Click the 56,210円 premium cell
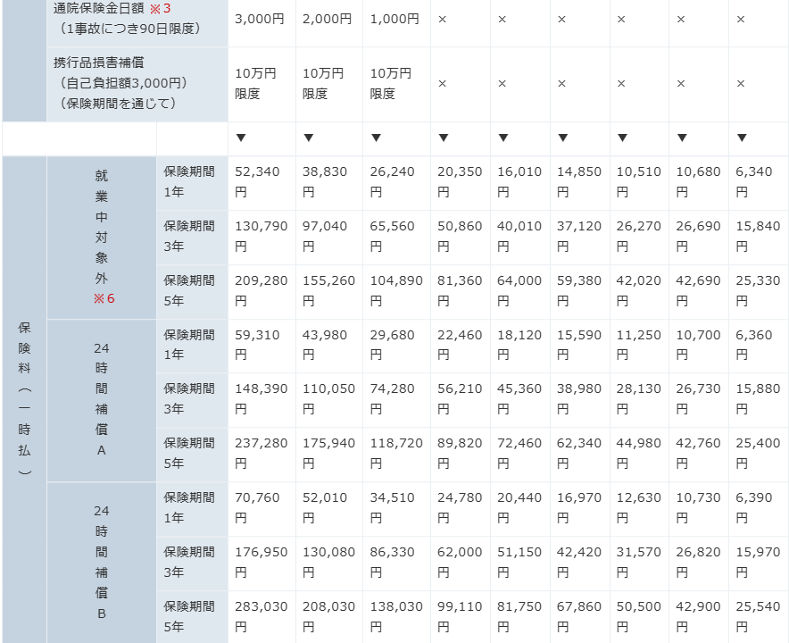Image resolution: width=789 pixels, height=643 pixels. coord(461,400)
